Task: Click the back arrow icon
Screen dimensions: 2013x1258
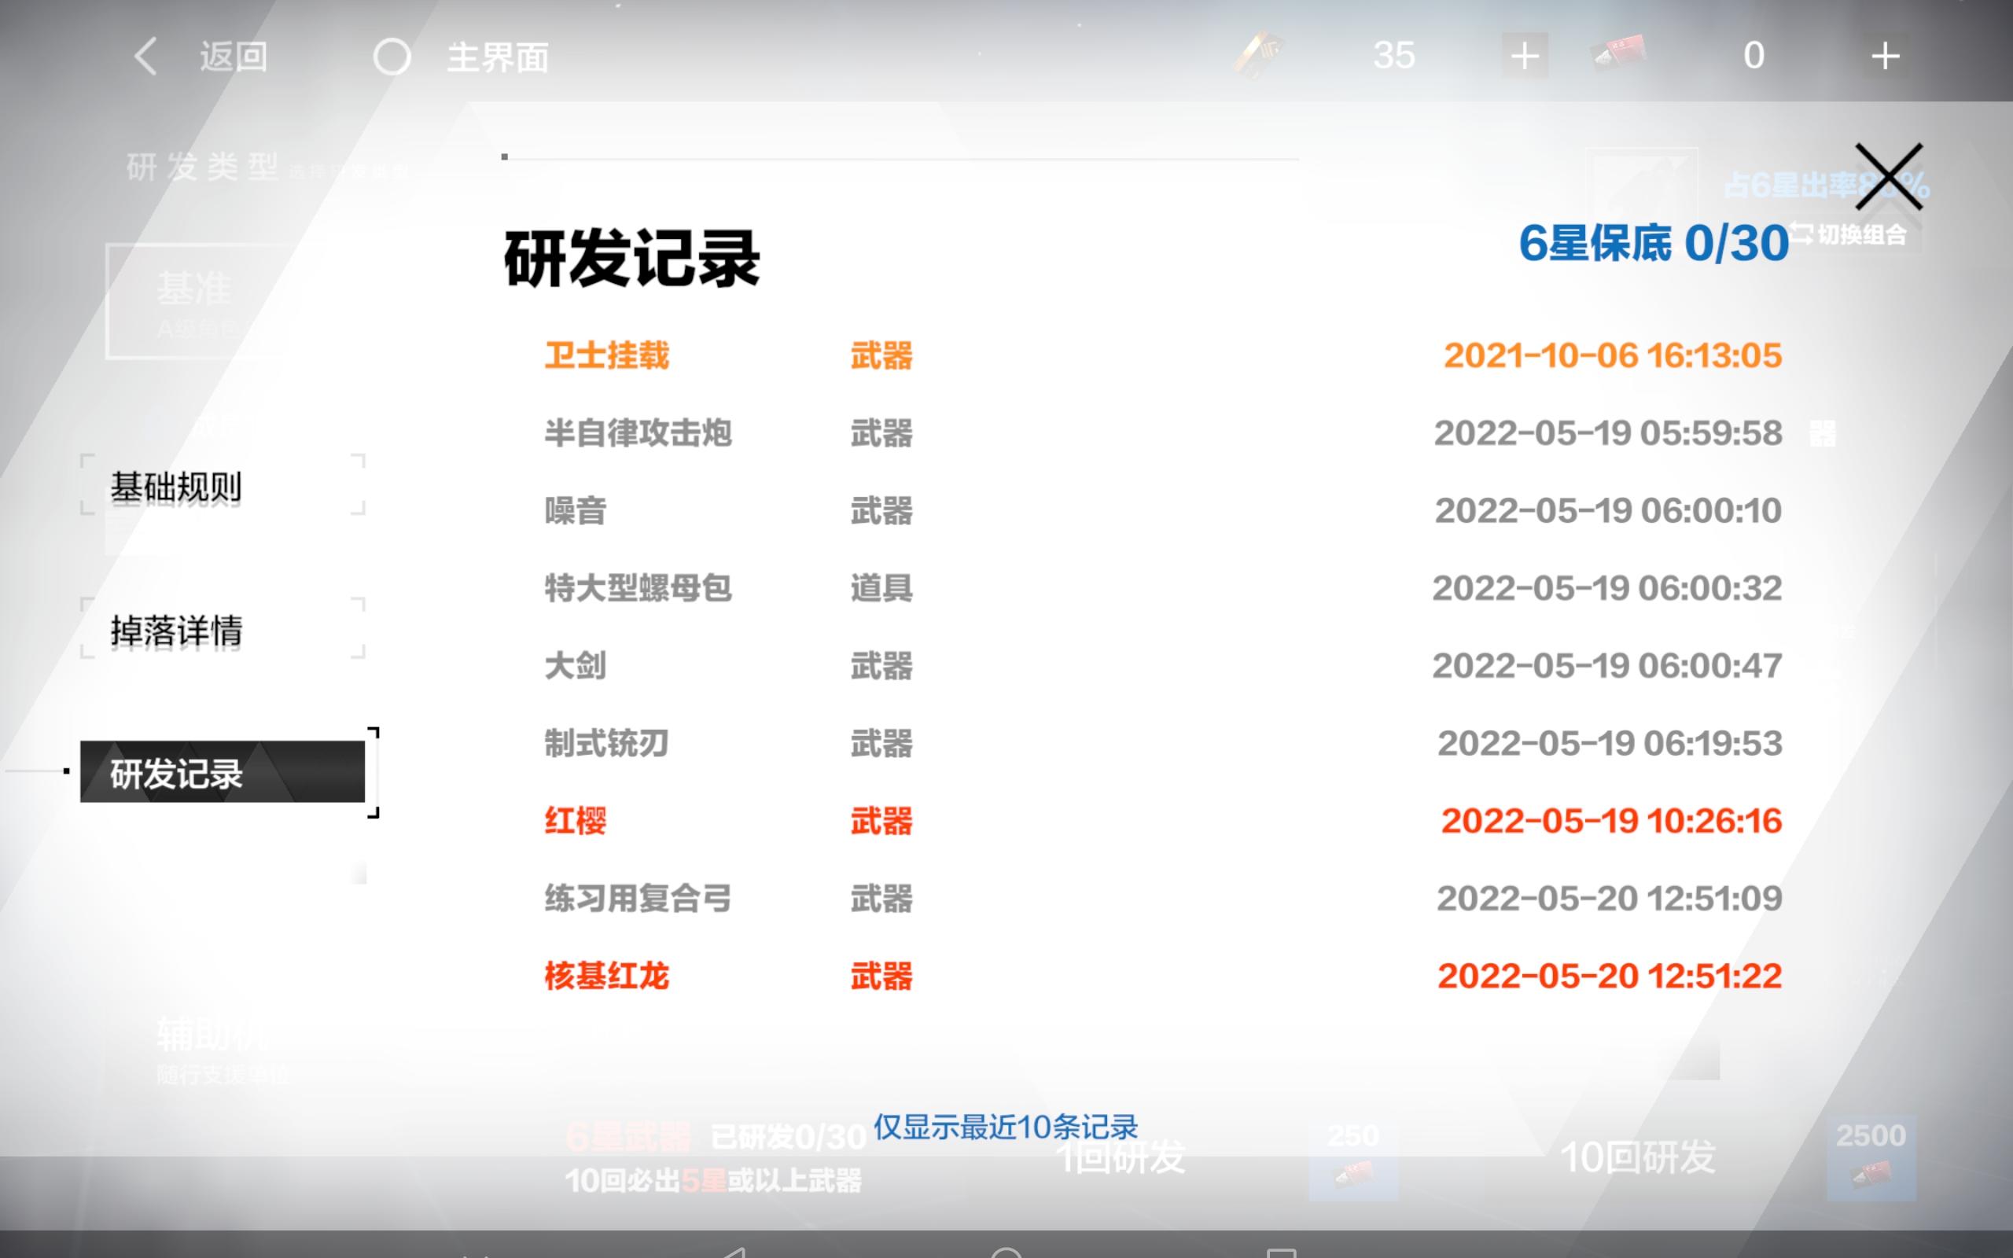Action: point(145,57)
